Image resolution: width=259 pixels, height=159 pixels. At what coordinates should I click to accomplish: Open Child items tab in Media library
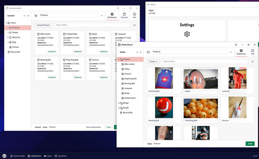(241, 52)
